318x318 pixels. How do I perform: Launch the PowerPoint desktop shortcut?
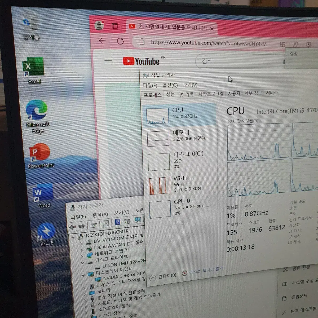pos(40,156)
